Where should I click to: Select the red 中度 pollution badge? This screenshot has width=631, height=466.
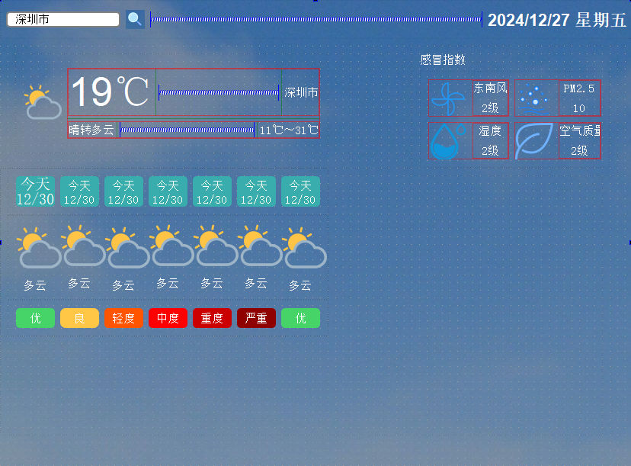(168, 318)
